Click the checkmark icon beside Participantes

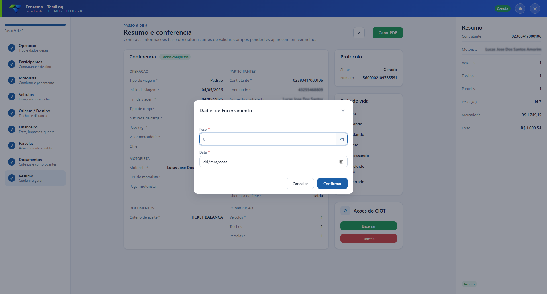pos(12,64)
